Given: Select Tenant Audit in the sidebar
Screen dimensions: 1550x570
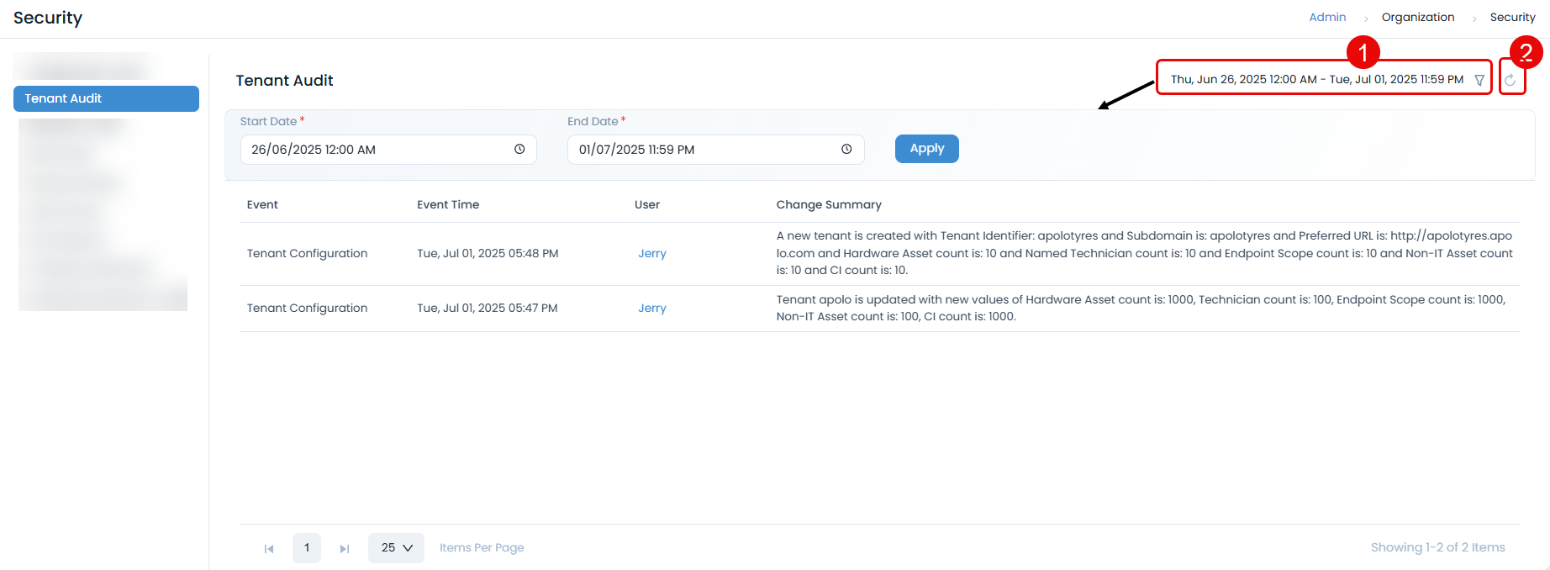Looking at the screenshot, I should (106, 98).
